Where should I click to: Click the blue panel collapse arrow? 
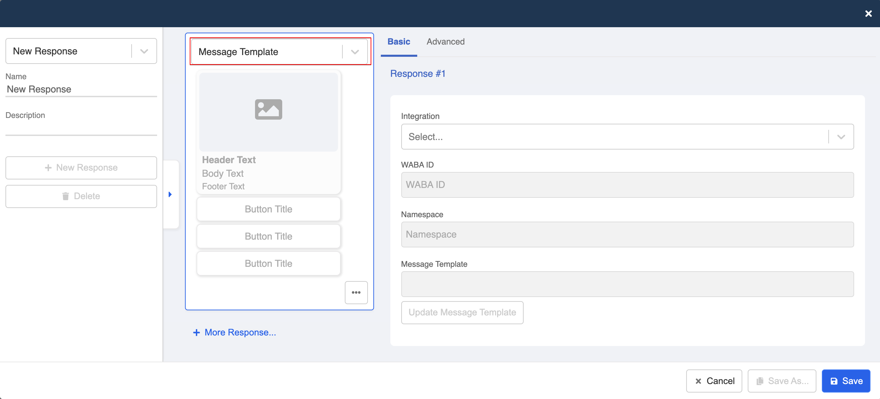170,194
